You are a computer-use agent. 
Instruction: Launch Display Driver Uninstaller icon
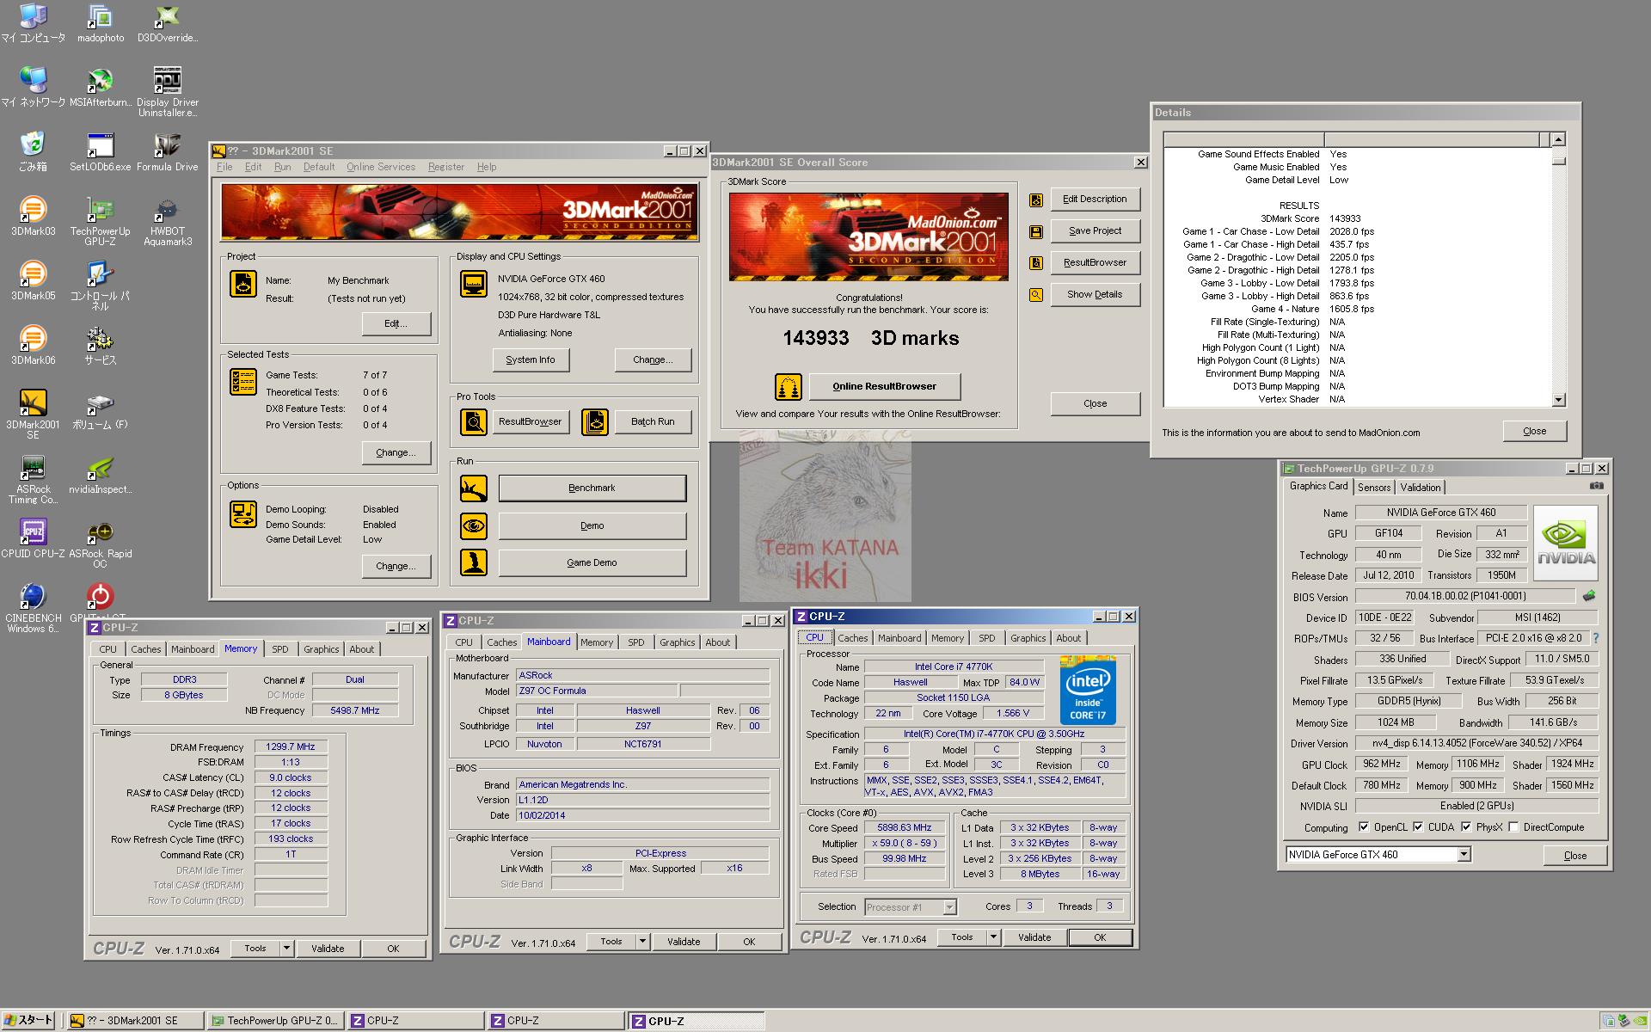167,91
